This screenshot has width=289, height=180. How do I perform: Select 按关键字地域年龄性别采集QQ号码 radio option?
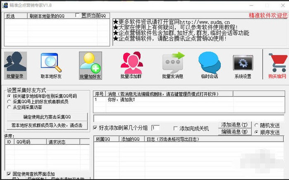tap(9, 96)
